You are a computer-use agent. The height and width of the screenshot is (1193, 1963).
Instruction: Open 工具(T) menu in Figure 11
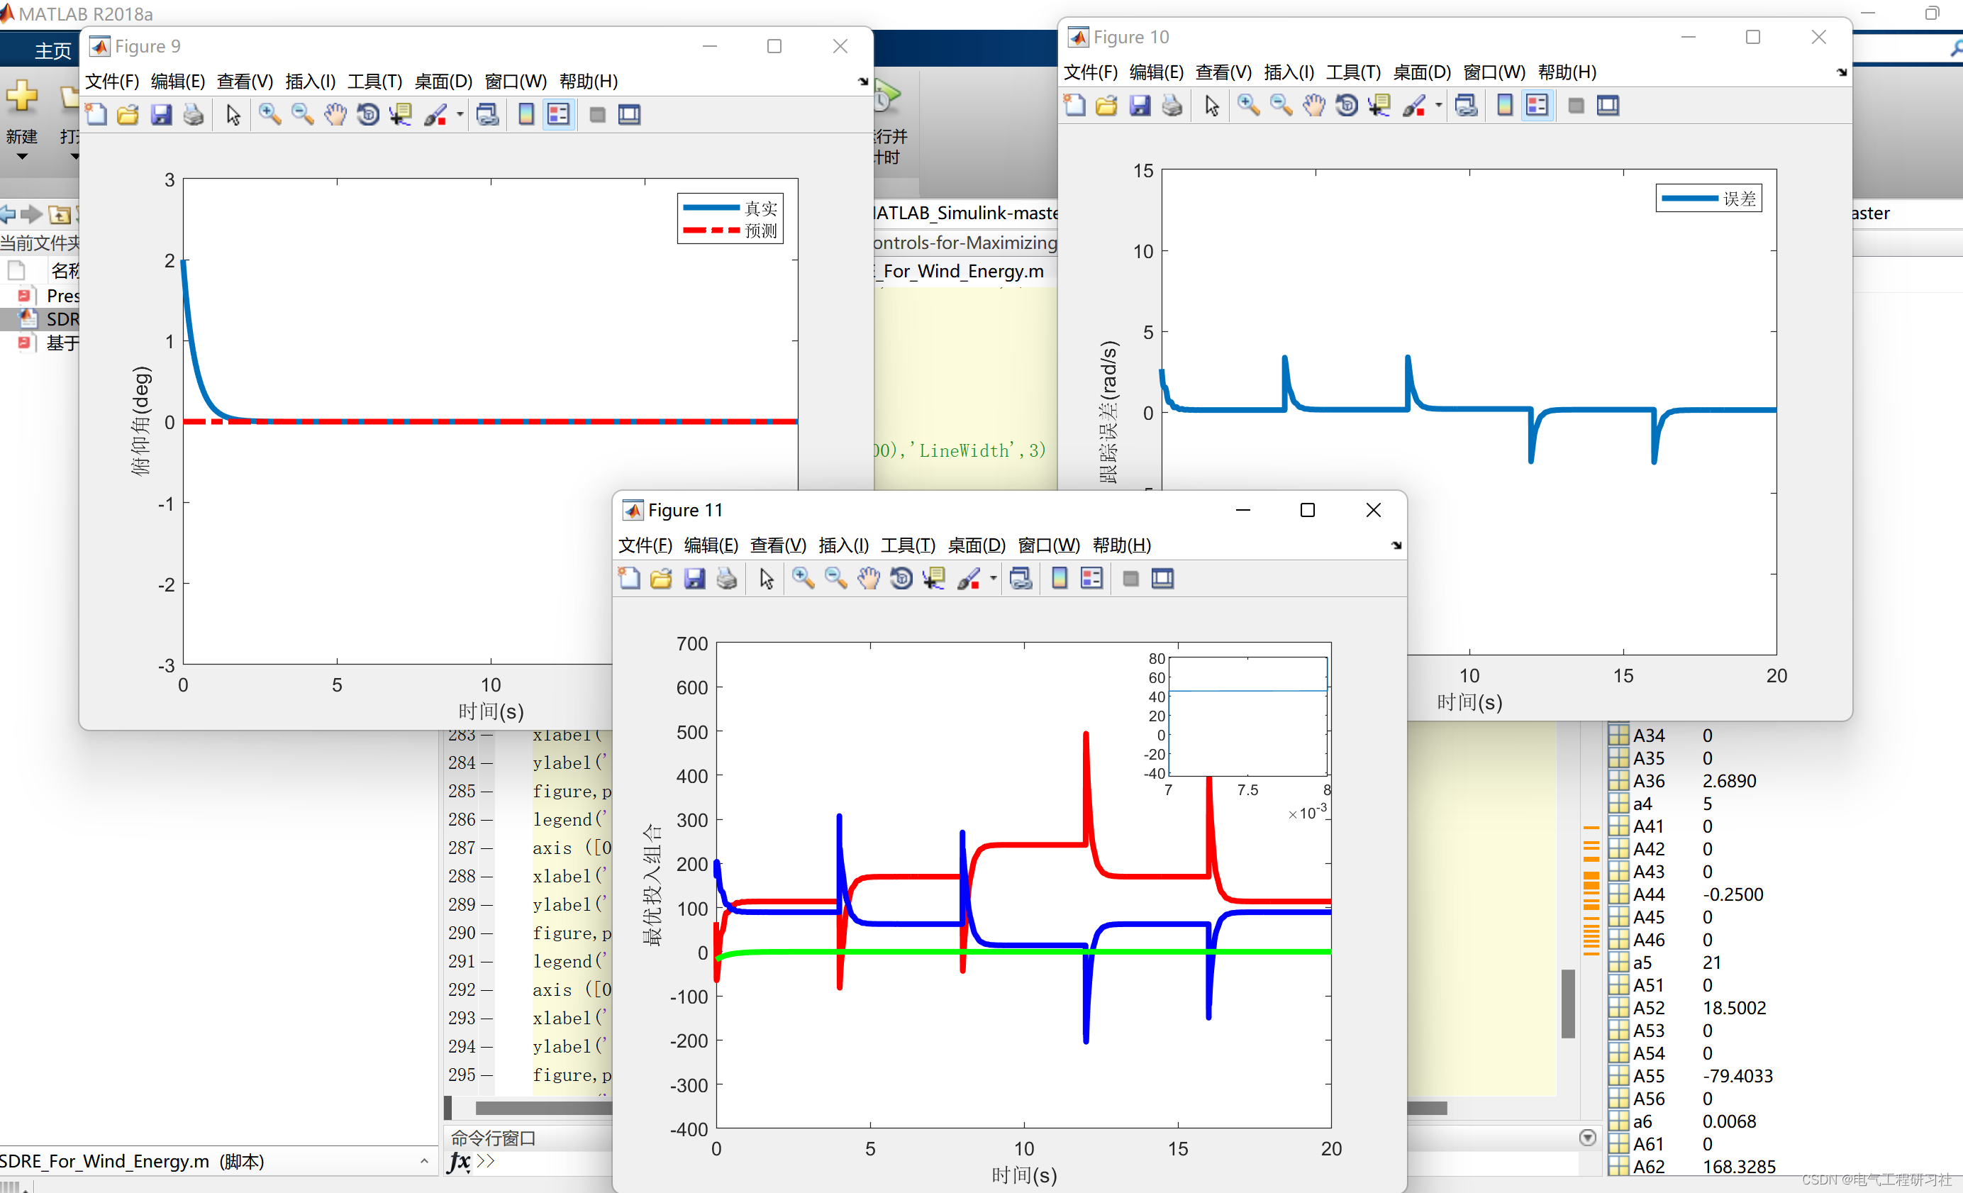pos(908,545)
